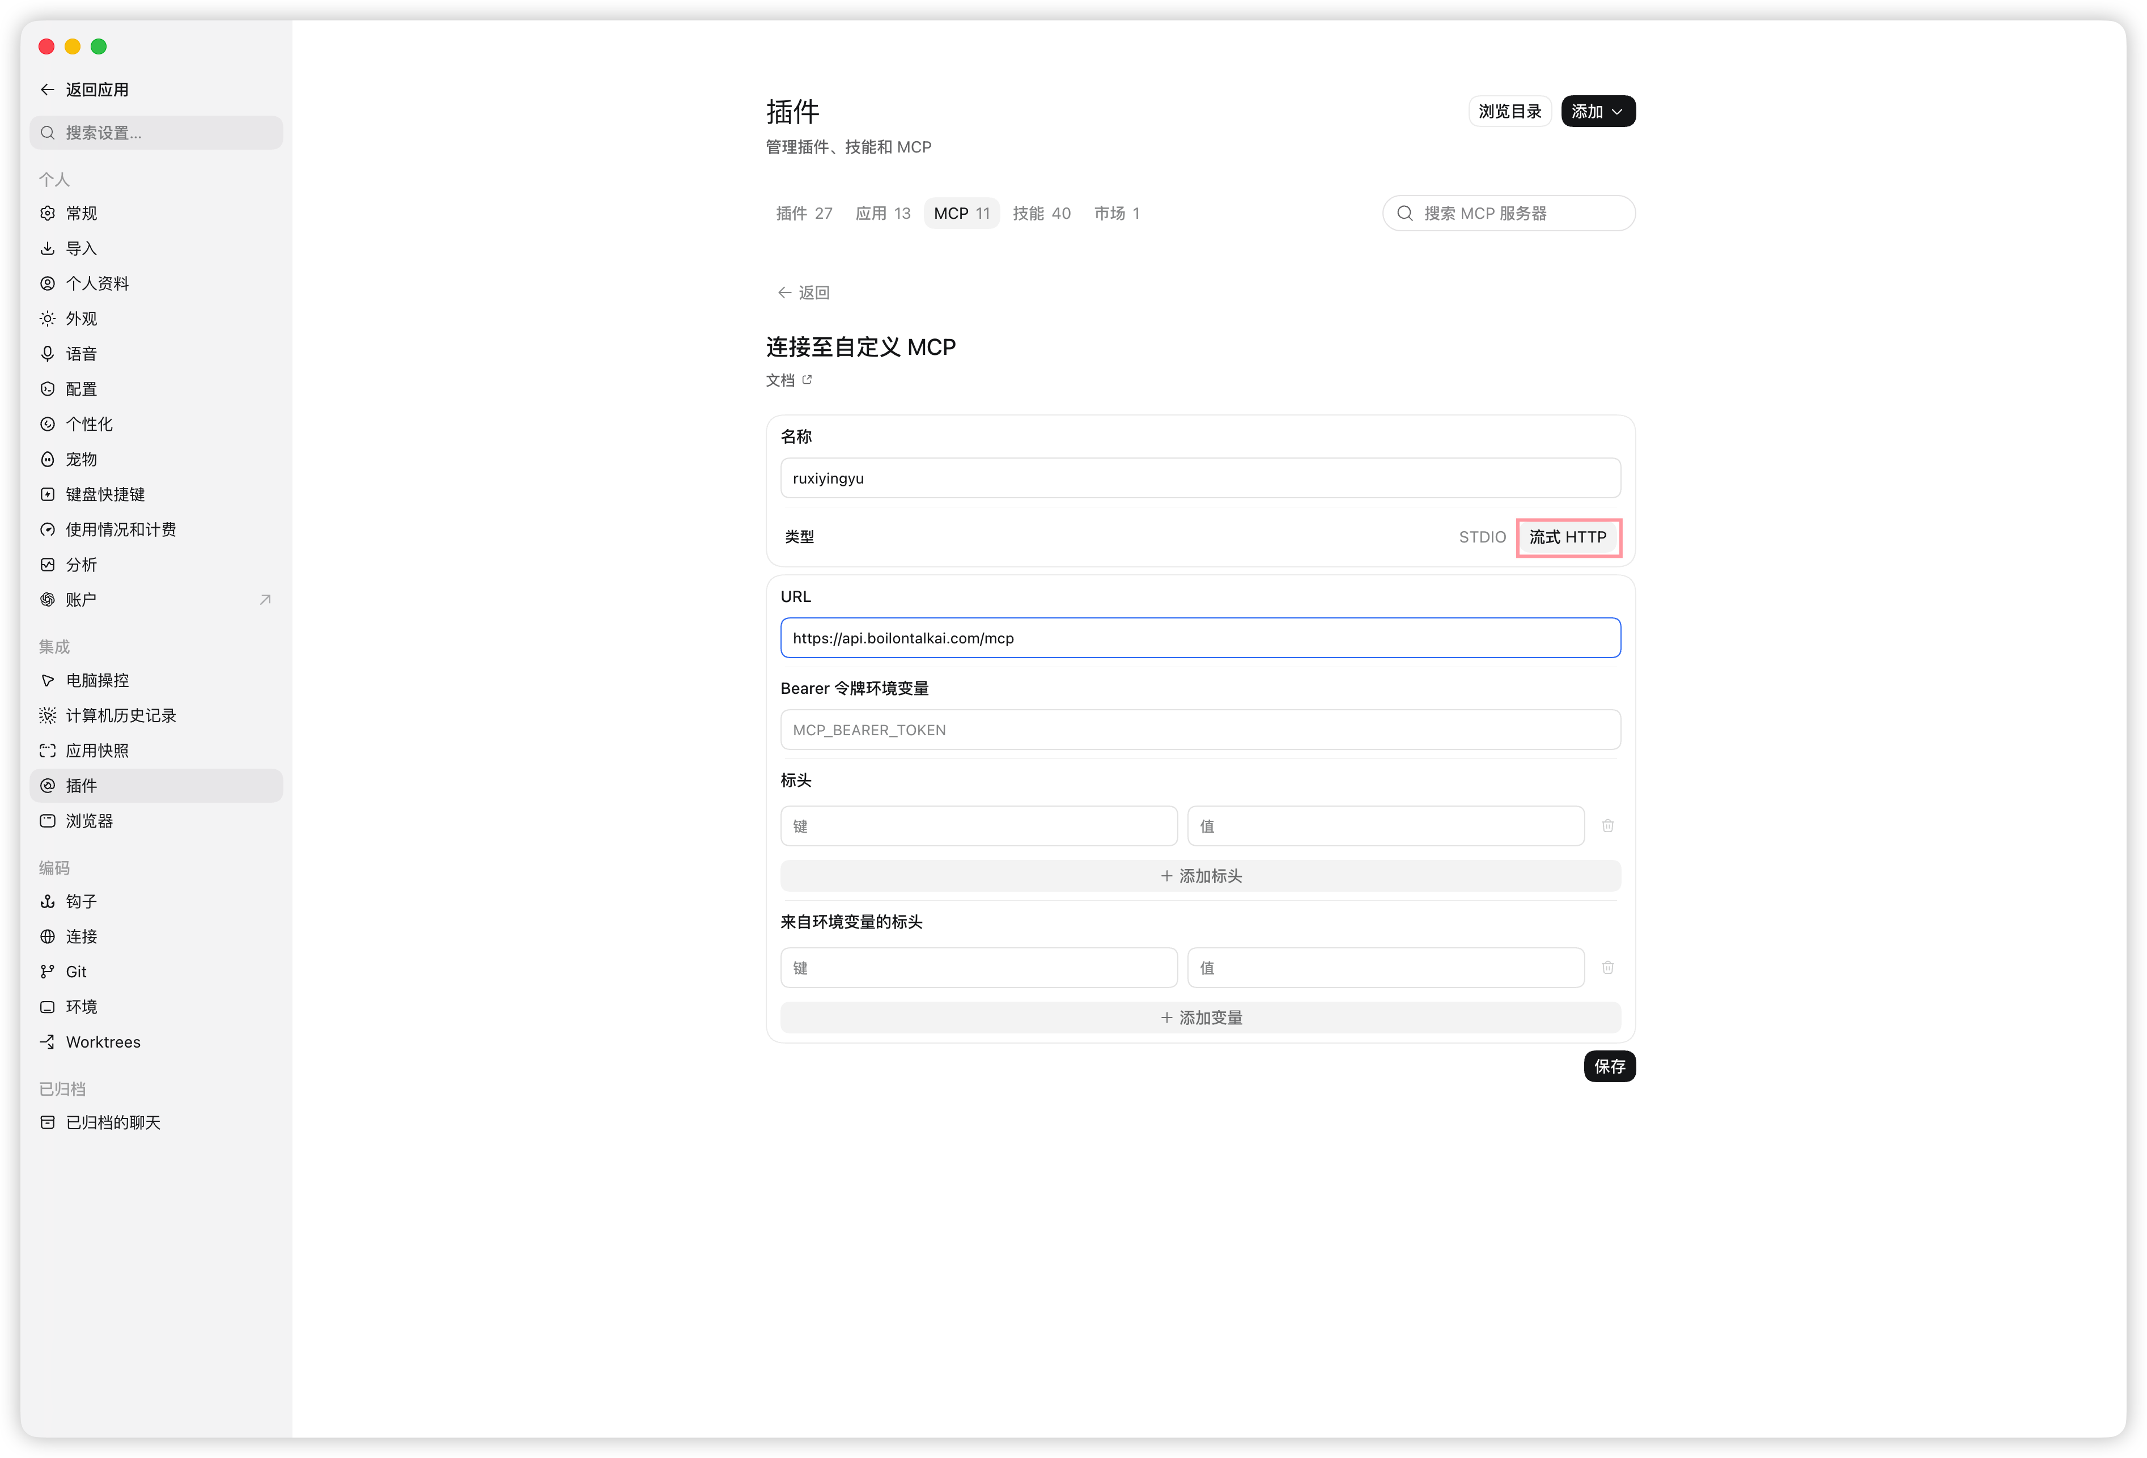Select STDIO connection type
2147x1458 pixels.
coord(1482,537)
